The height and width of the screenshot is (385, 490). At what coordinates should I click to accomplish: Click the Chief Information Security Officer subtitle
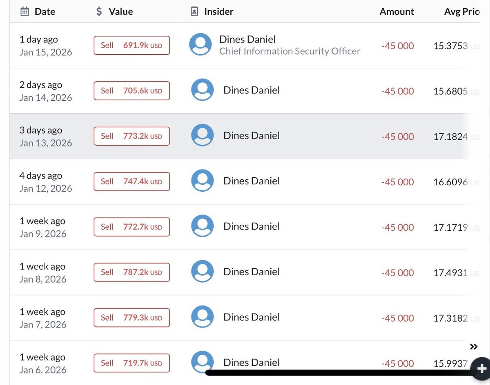pos(290,51)
